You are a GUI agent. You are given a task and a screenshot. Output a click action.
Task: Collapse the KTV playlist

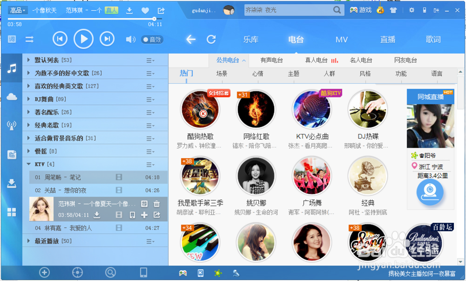[28, 164]
